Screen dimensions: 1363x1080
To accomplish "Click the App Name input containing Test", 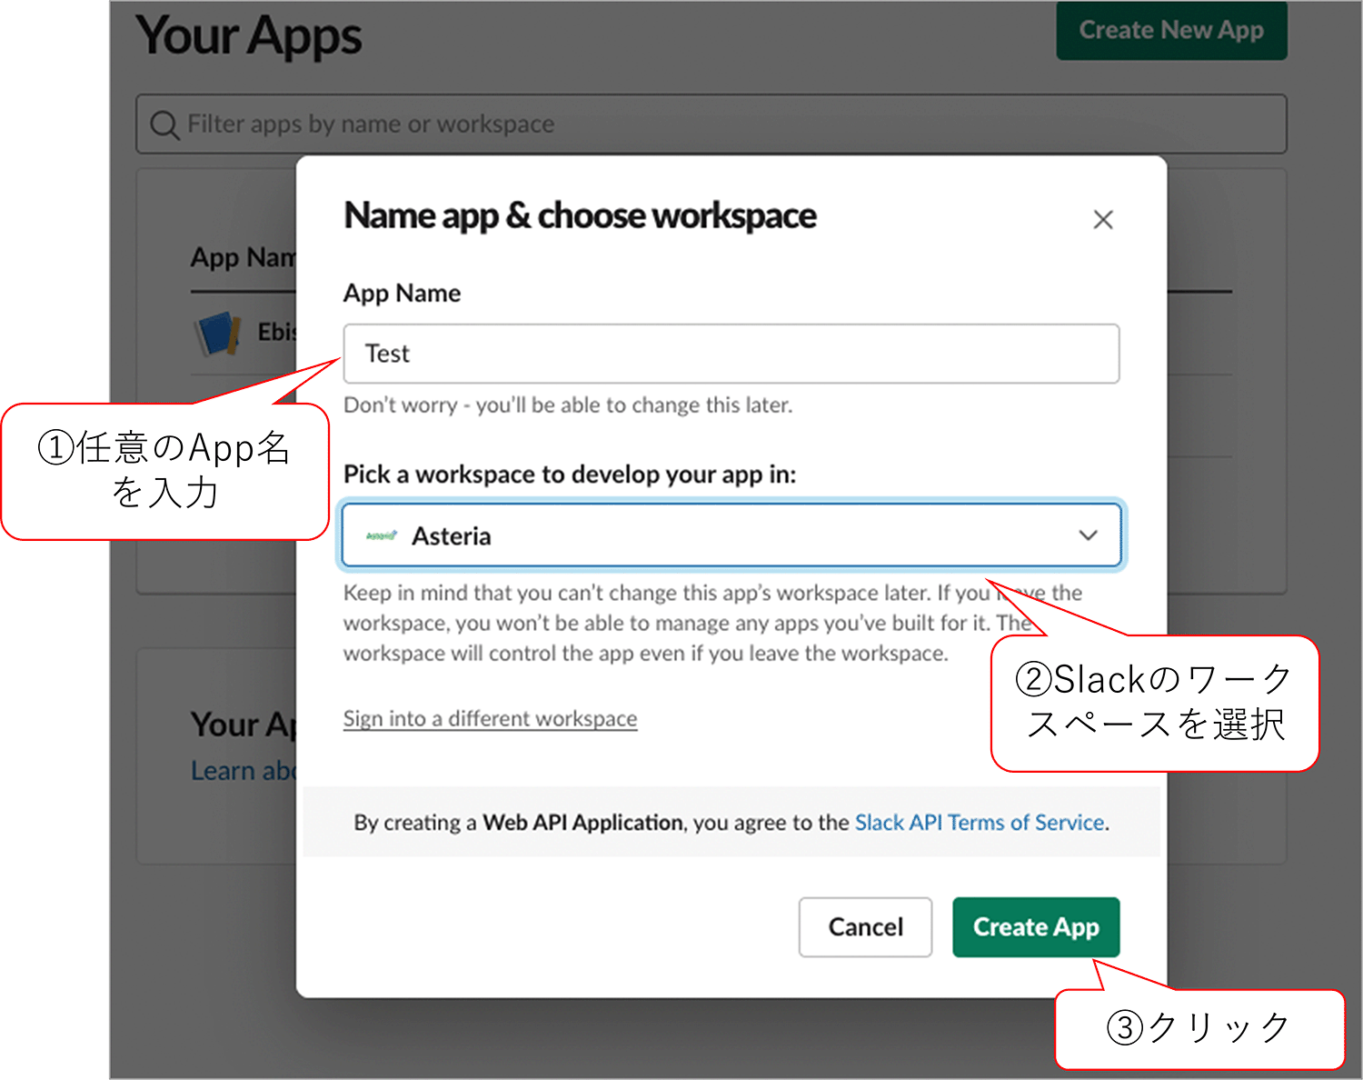I will [731, 354].
